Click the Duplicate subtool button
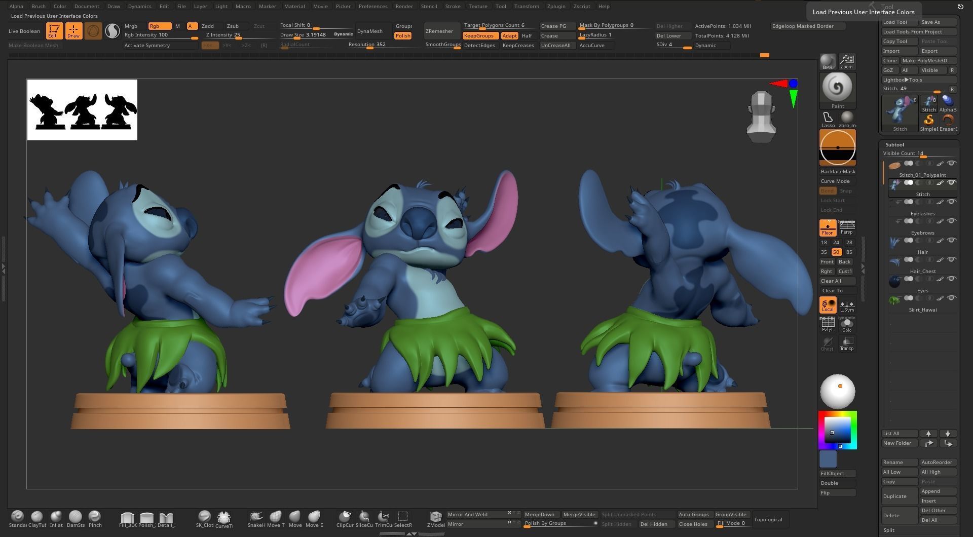The width and height of the screenshot is (973, 537). pyautogui.click(x=900, y=496)
